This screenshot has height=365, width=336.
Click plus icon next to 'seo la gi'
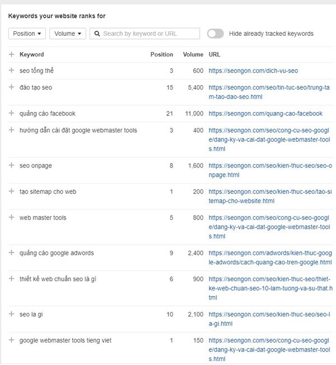[11, 314]
